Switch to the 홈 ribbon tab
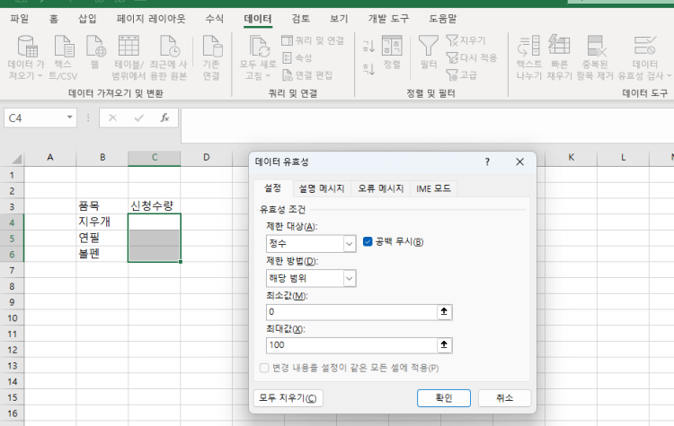The width and height of the screenshot is (674, 426). click(x=54, y=19)
